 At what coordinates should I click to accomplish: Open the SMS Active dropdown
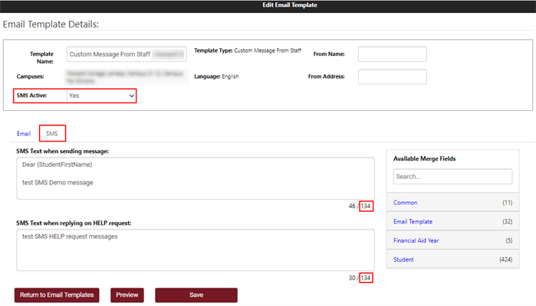[101, 96]
